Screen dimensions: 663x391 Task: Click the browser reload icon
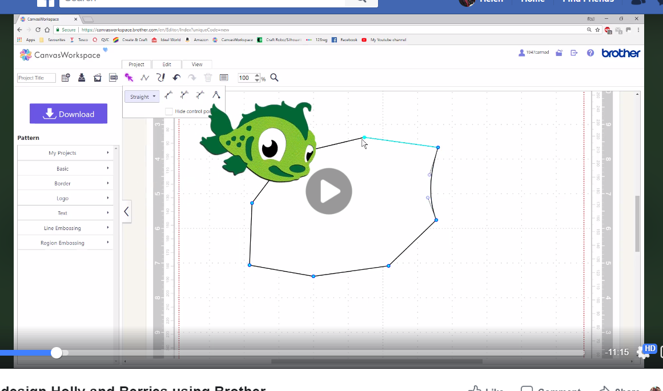pyautogui.click(x=38, y=30)
